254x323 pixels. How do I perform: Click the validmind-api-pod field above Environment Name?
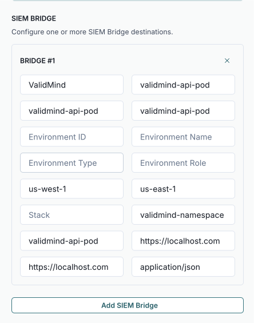click(183, 110)
